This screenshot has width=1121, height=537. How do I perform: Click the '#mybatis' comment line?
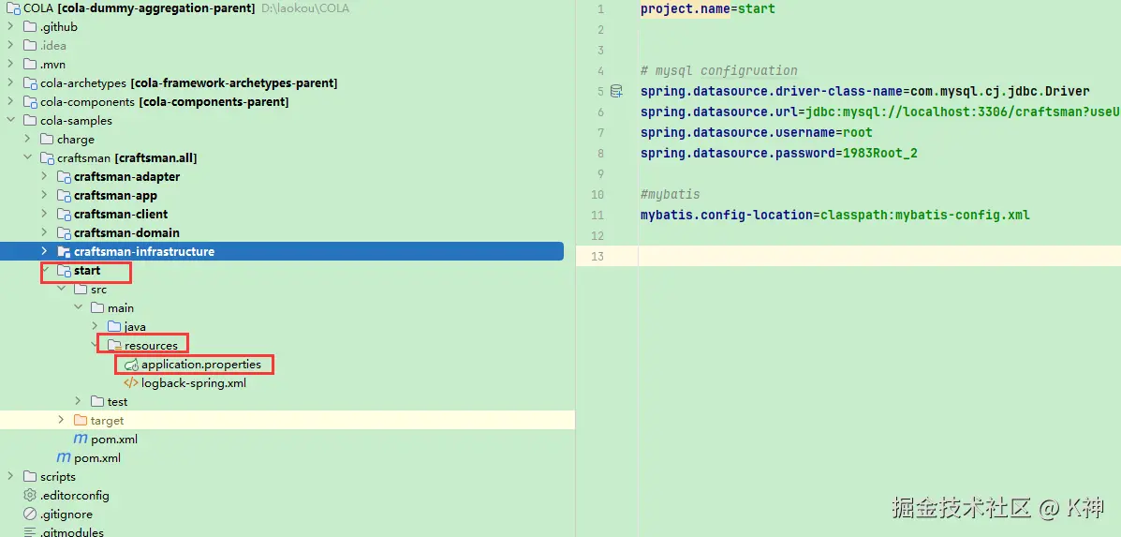tap(670, 194)
